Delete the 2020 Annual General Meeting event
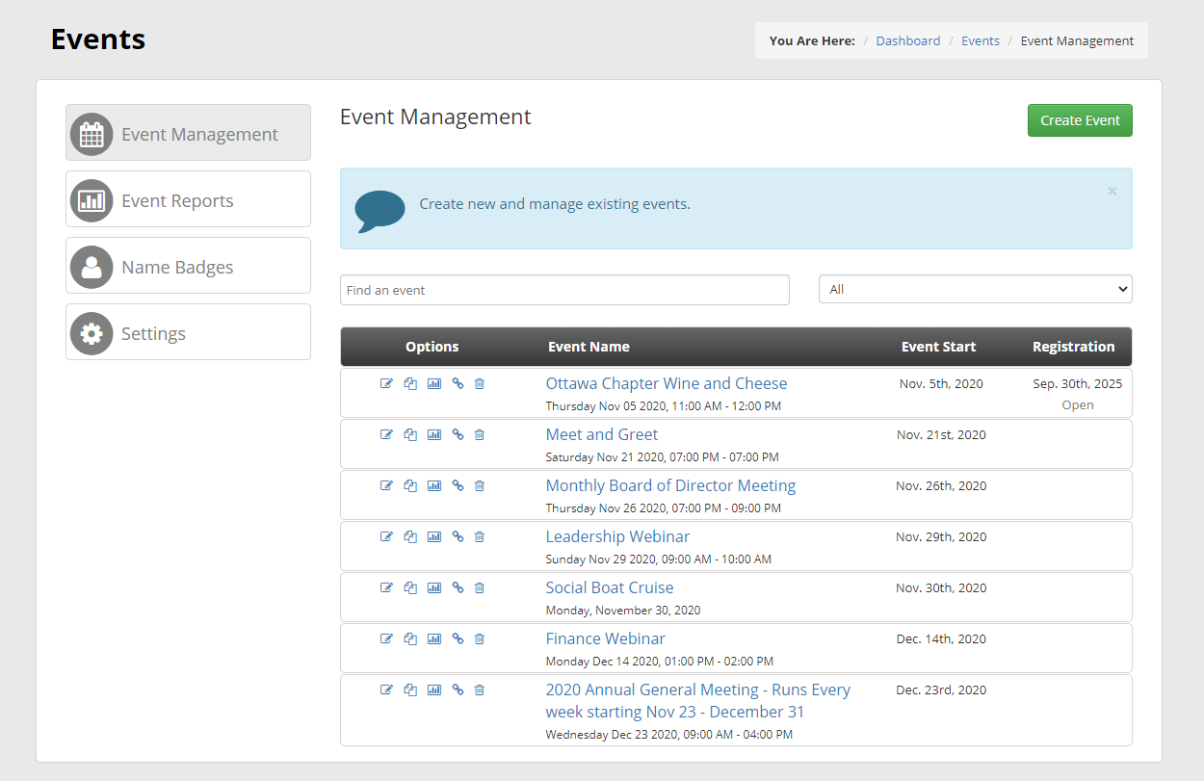The height and width of the screenshot is (781, 1204). tap(480, 690)
